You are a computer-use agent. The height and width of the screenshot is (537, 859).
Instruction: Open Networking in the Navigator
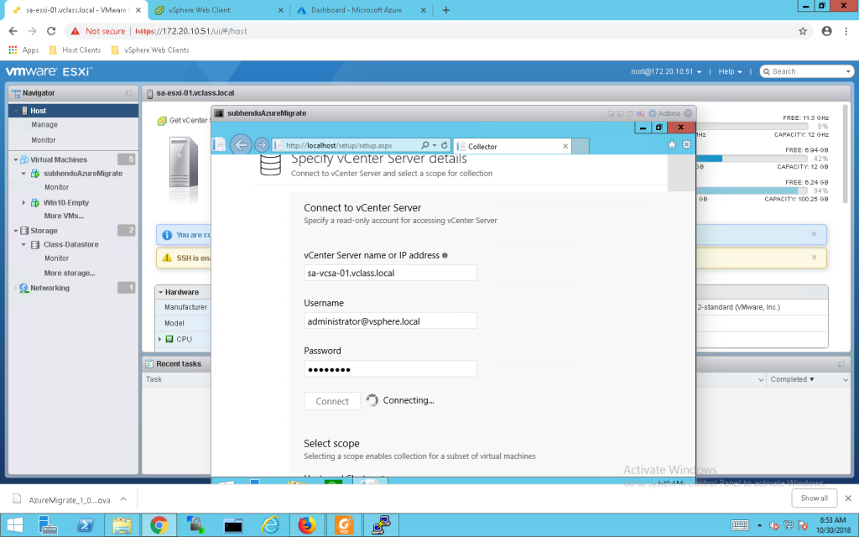pyautogui.click(x=49, y=288)
